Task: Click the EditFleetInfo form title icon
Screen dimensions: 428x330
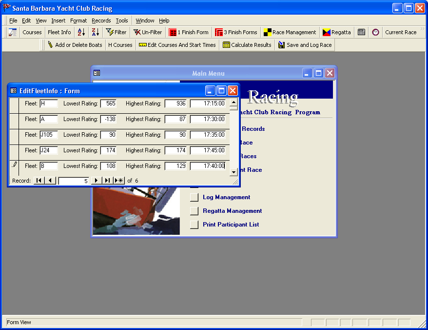Action: pos(13,91)
